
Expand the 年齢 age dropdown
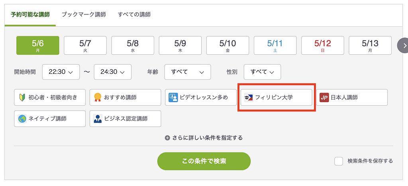pos(187,72)
